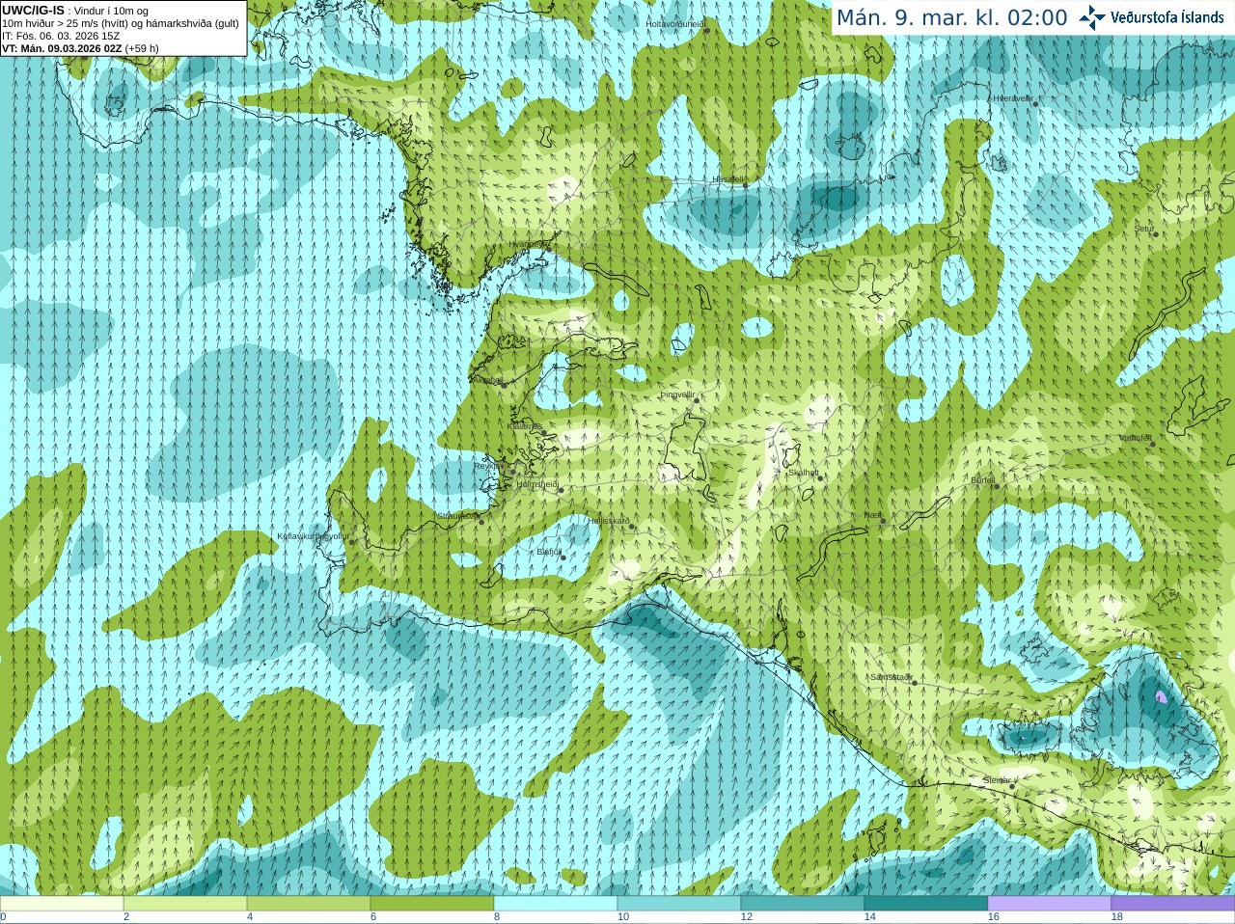Screen dimensions: 1235x924
Task: Click the legend value 8
Action: pos(497,917)
